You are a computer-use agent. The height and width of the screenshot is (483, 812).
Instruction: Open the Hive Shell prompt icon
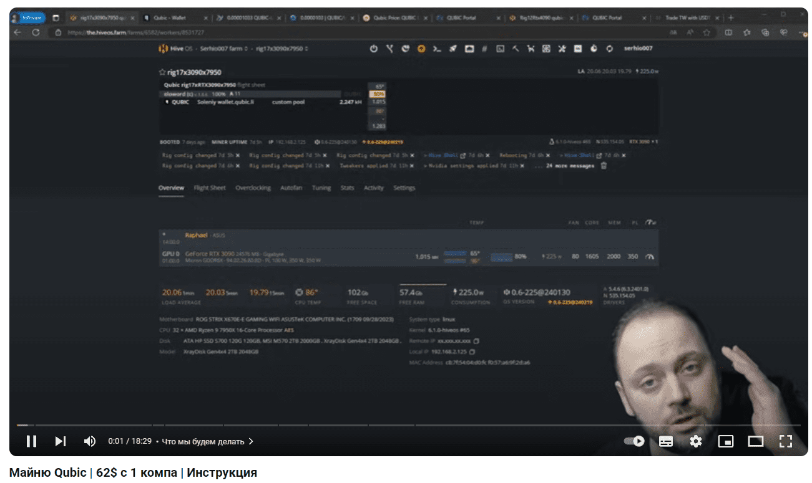tap(437, 49)
